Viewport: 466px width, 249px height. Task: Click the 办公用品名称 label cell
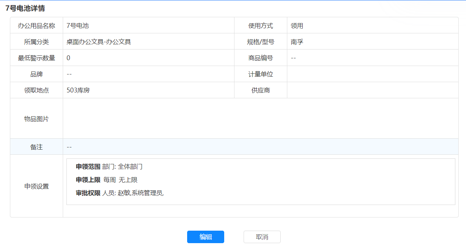click(x=36, y=26)
